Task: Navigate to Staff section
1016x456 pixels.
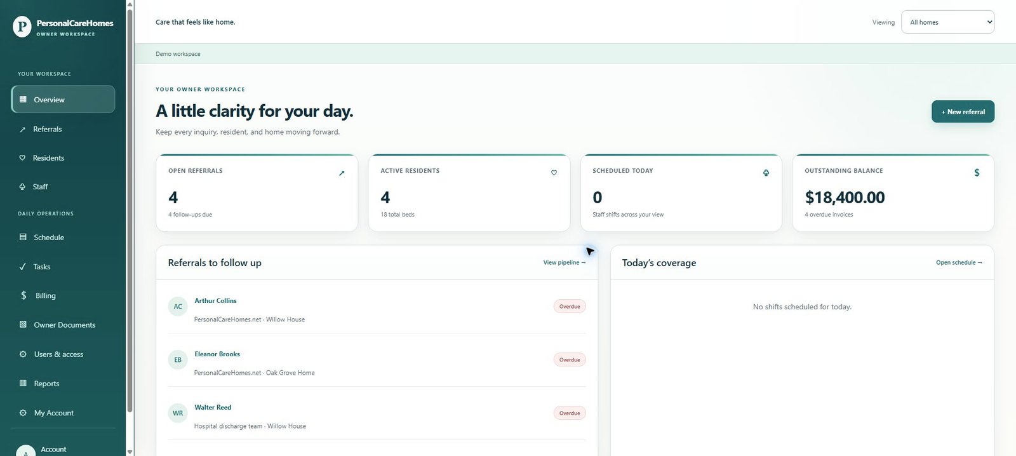Action: (63, 187)
